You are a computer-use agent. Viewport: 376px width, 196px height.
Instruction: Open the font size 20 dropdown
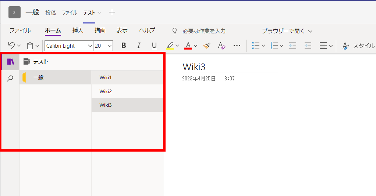pos(110,46)
